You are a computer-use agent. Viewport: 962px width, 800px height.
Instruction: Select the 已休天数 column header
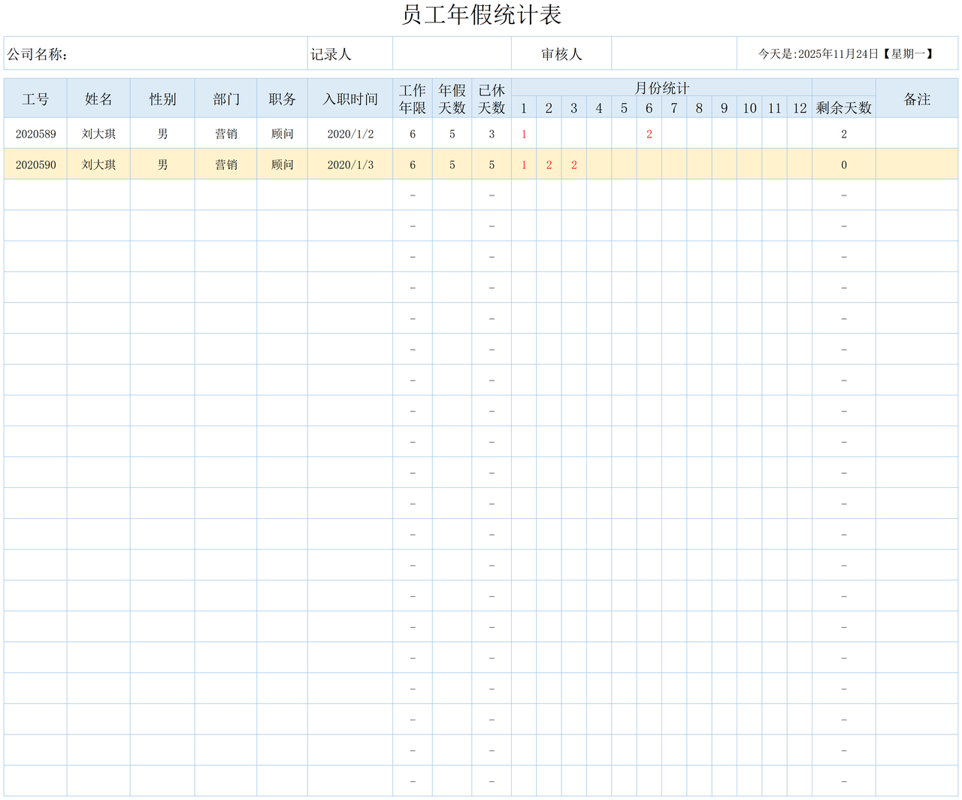coord(492,99)
